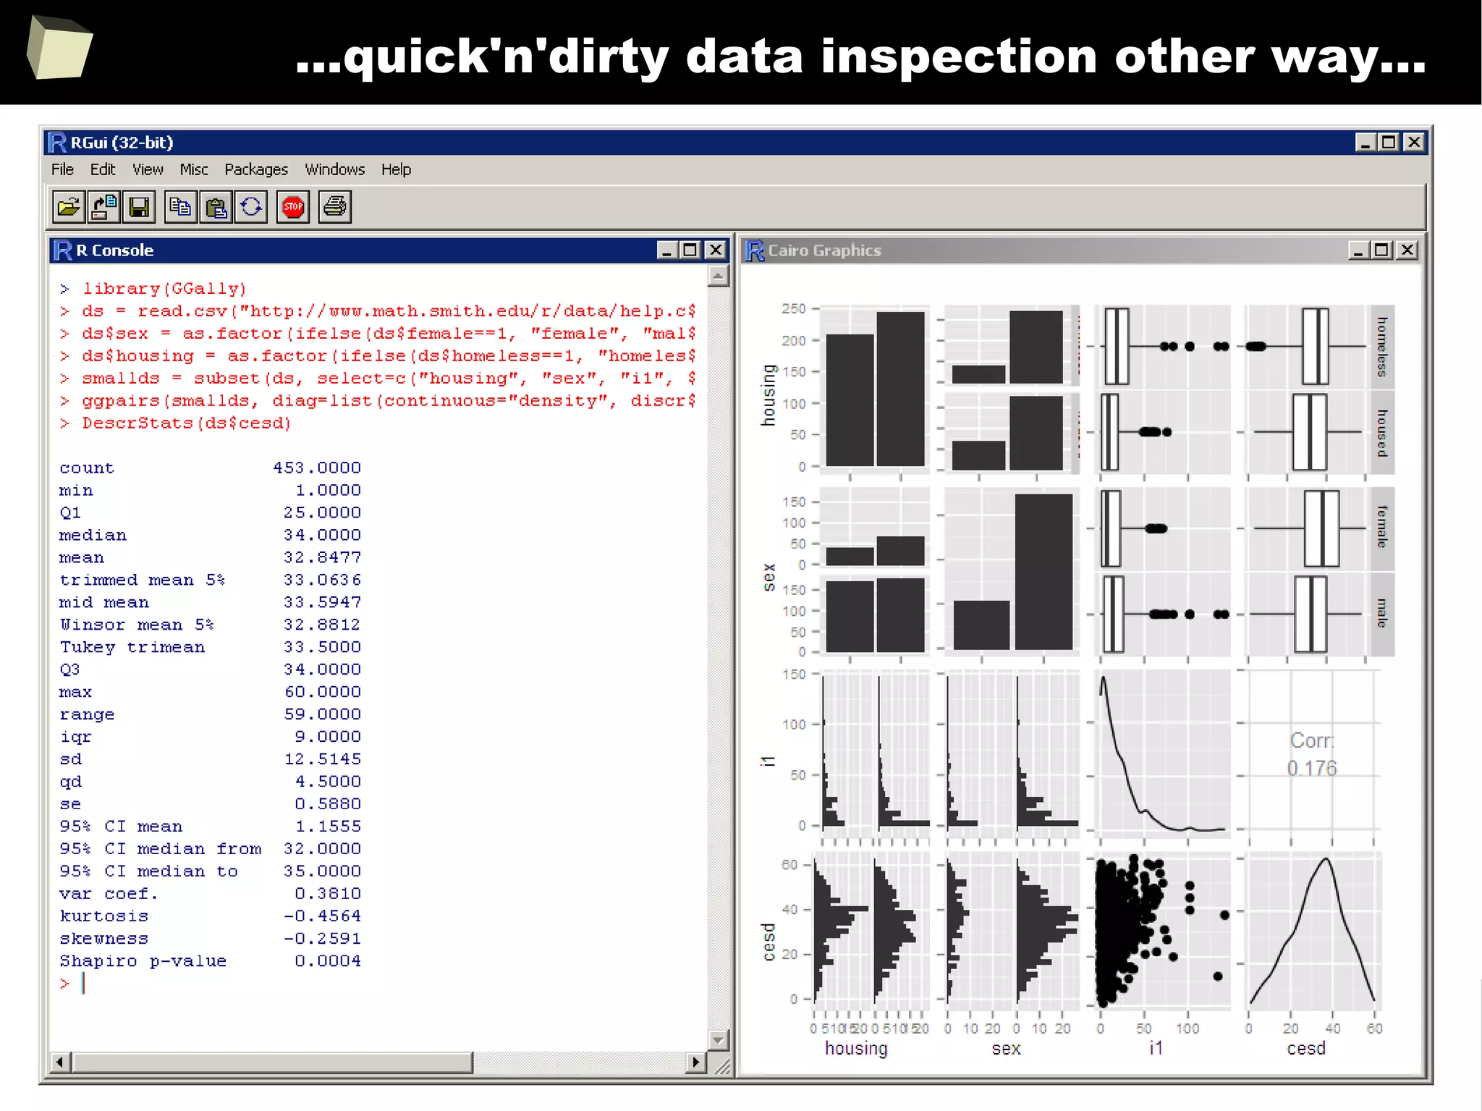
Task: Open script with the folder toolbar icon
Action: coord(69,207)
